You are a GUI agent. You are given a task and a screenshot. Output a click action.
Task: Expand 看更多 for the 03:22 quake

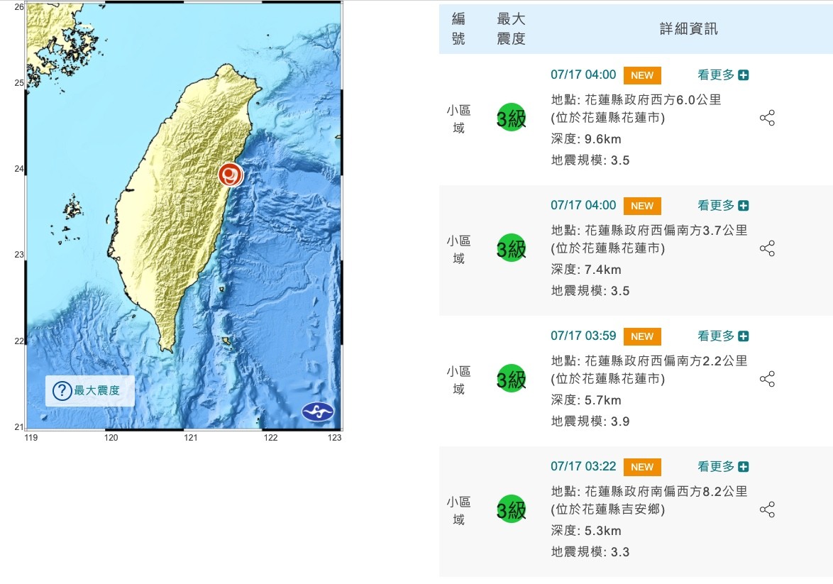point(722,467)
